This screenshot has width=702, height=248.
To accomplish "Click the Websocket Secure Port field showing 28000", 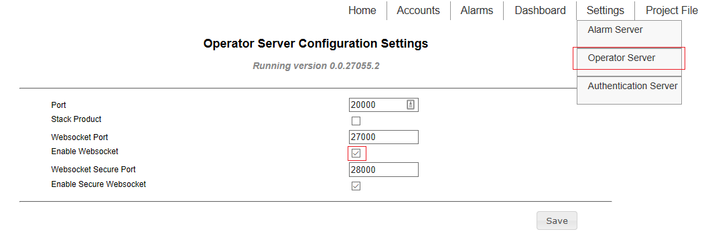I will (383, 170).
